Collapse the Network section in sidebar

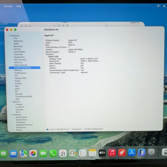(11, 102)
